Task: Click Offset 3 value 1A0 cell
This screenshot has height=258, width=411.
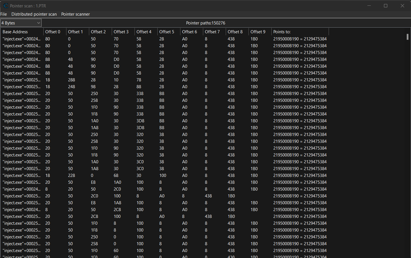Action: point(117,182)
